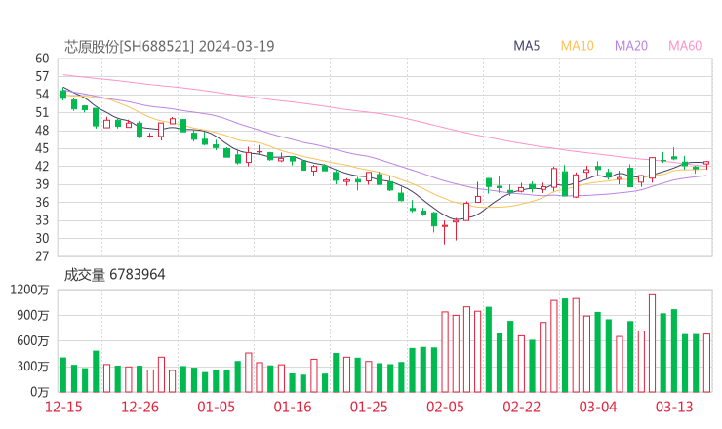Click the 成交量 6783964 volume label

pyautogui.click(x=115, y=275)
